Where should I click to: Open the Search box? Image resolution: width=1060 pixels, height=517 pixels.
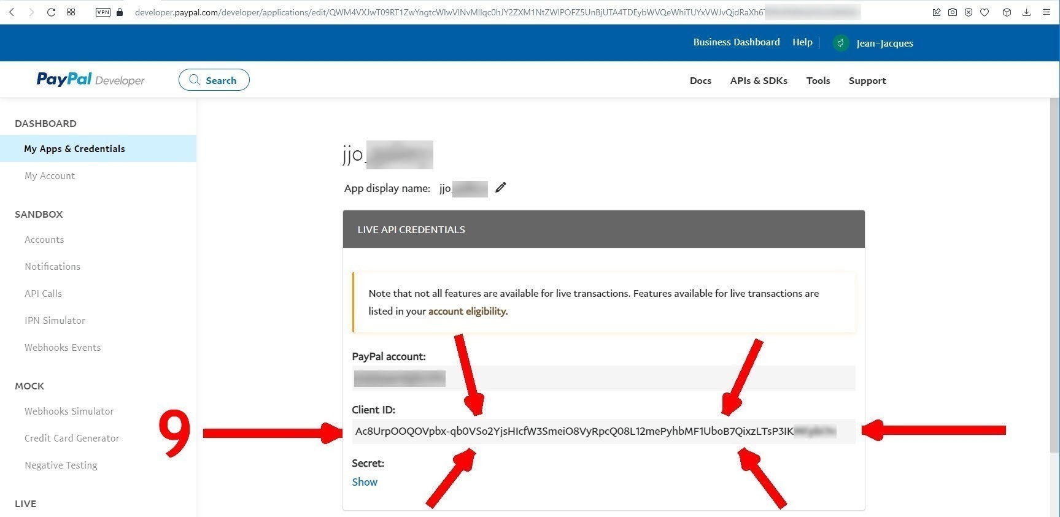(214, 80)
